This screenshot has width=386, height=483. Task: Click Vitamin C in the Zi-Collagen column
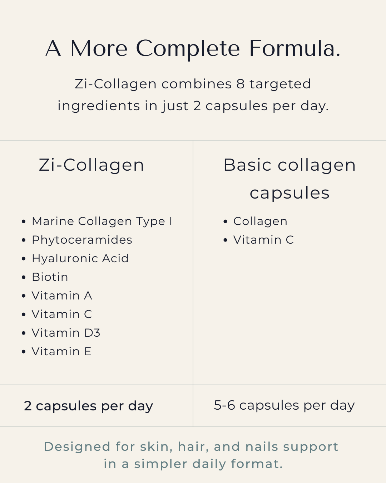click(62, 314)
